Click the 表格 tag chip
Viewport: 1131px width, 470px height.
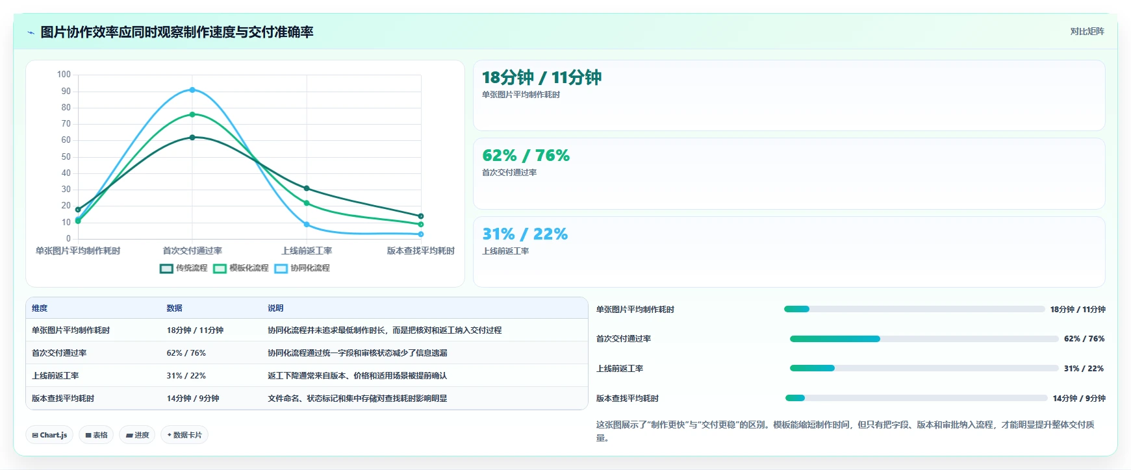click(x=96, y=435)
